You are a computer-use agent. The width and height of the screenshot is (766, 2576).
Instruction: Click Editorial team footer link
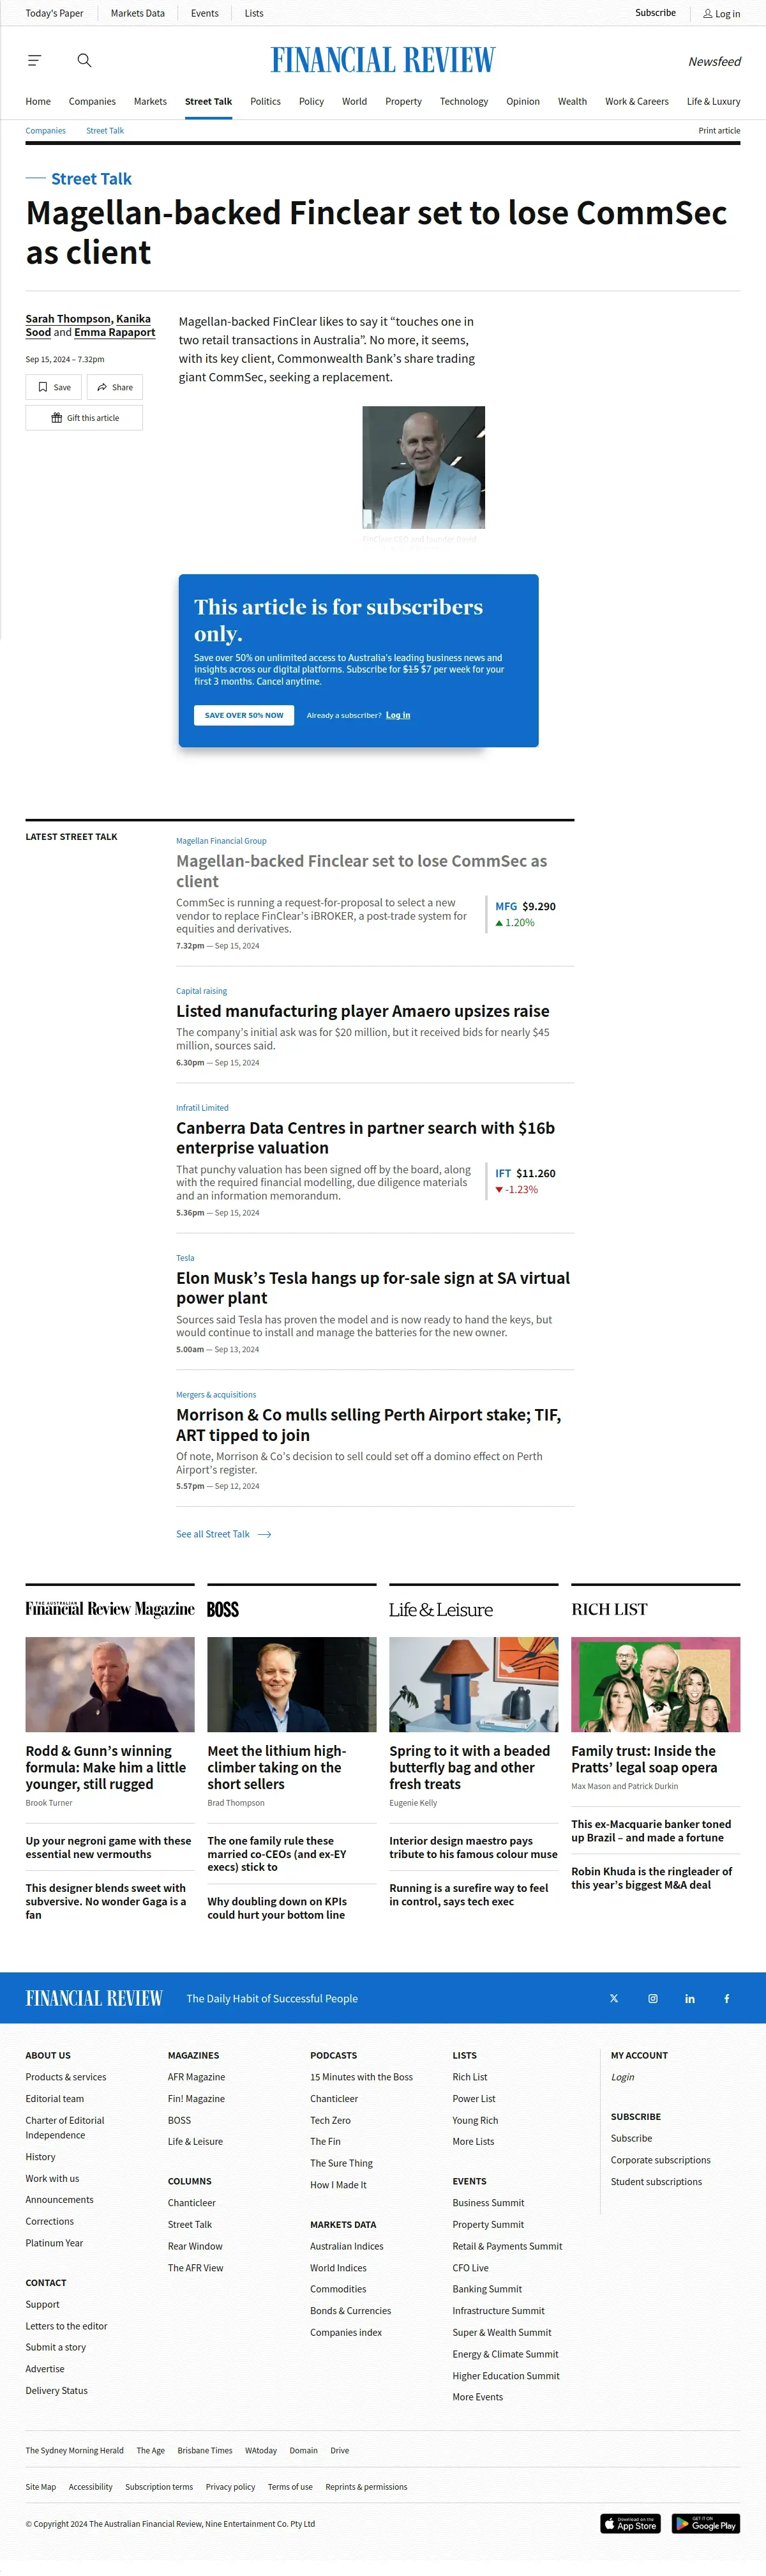click(x=55, y=2098)
